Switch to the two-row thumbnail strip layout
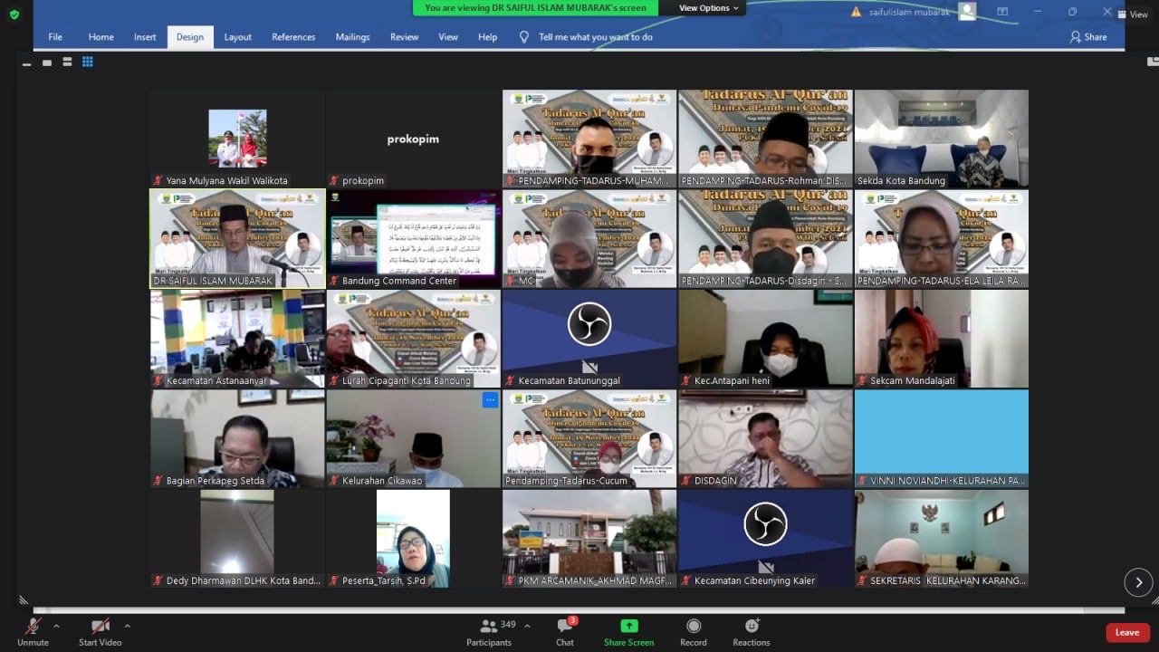Image resolution: width=1159 pixels, height=652 pixels. point(66,62)
